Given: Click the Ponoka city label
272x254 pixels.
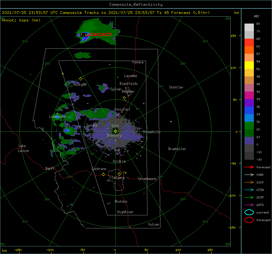Looking at the screenshot, I should 138,62.
